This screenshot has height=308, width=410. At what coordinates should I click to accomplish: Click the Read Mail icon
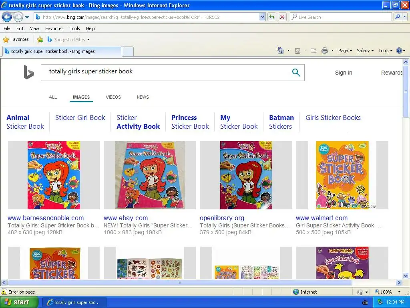click(314, 51)
